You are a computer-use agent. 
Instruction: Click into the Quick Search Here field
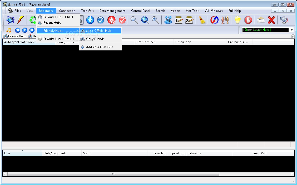(265, 30)
